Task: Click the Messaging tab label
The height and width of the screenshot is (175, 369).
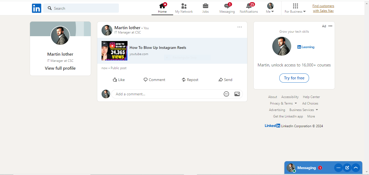Action: pyautogui.click(x=227, y=12)
